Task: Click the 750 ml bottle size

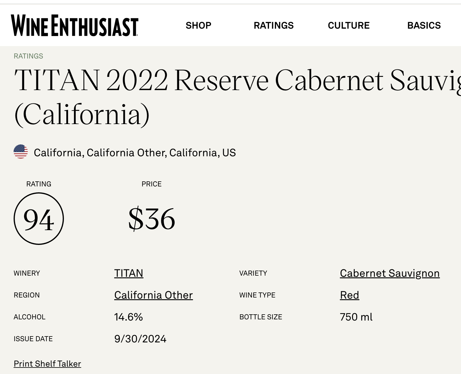Action: 356,317
